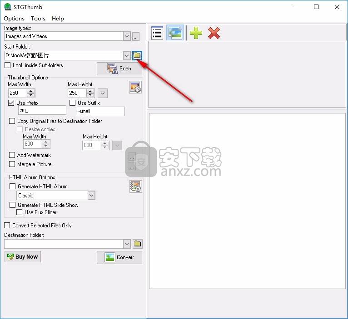Enable Convert Selected Files Only

[x=7, y=225]
